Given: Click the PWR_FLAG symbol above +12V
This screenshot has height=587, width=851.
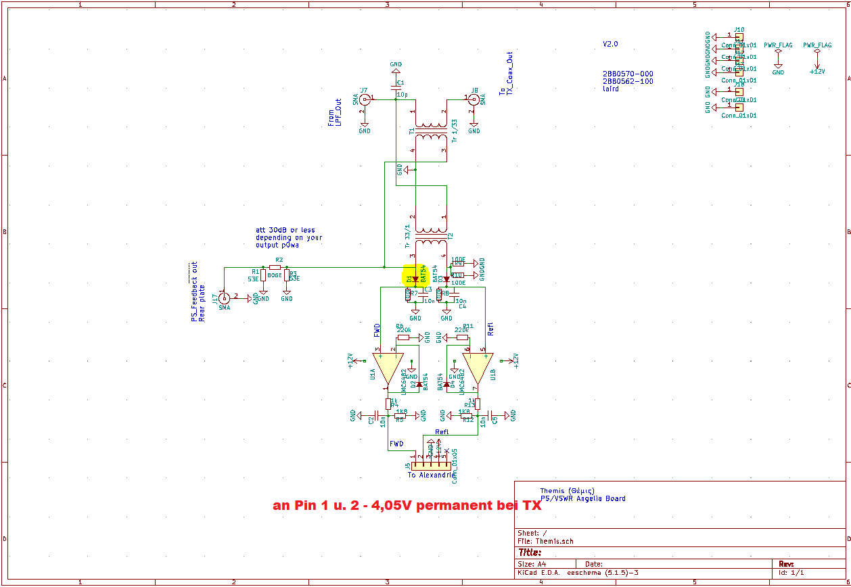Looking at the screenshot, I should [817, 53].
